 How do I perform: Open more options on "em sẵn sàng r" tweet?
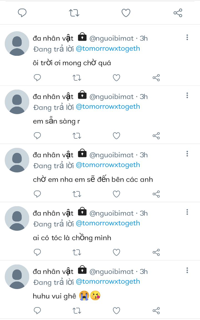(x=187, y=96)
